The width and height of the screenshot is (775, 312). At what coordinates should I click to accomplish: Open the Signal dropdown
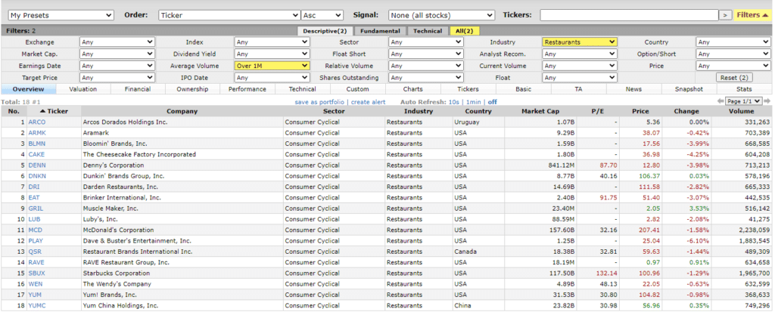pos(441,15)
